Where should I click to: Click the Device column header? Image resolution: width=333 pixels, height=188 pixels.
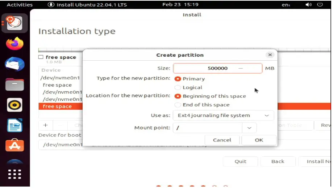click(x=51, y=70)
